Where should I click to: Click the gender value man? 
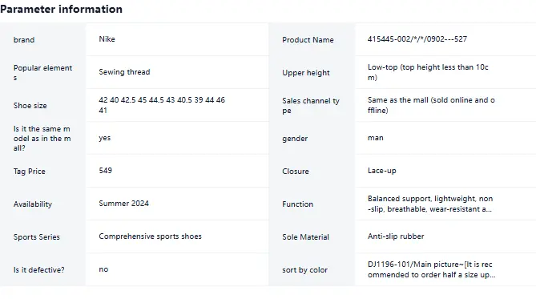tap(375, 138)
